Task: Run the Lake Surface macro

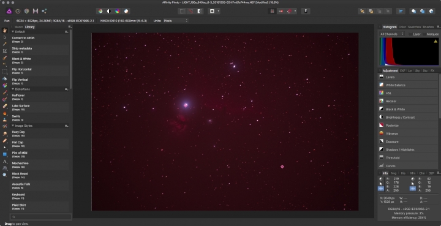Action: 39,107
